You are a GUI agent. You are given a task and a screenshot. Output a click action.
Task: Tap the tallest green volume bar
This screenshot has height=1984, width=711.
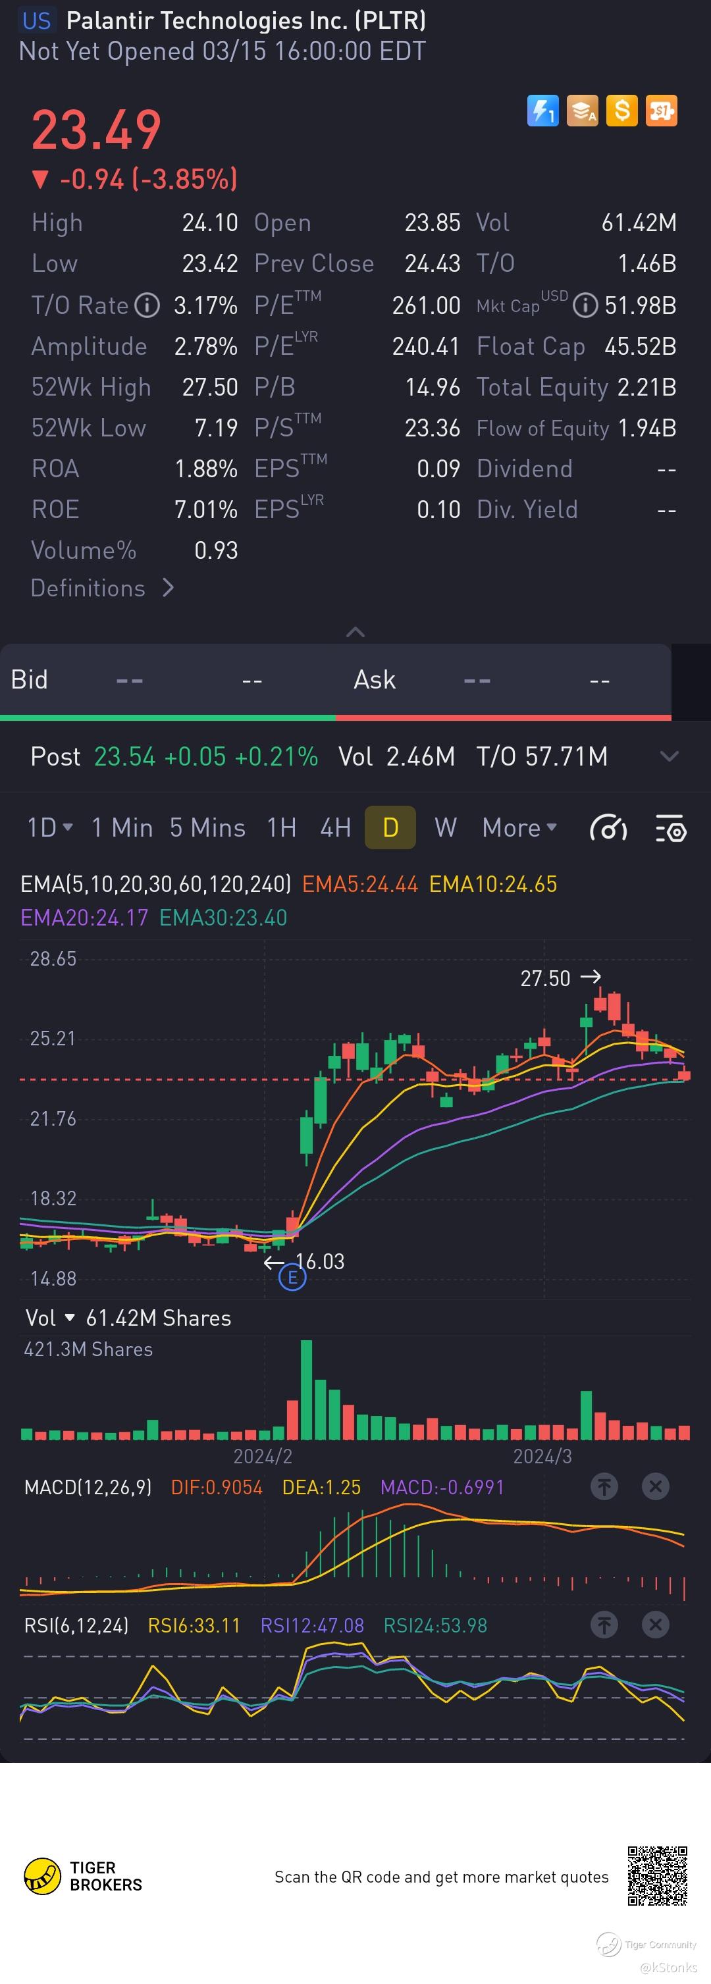(306, 1390)
